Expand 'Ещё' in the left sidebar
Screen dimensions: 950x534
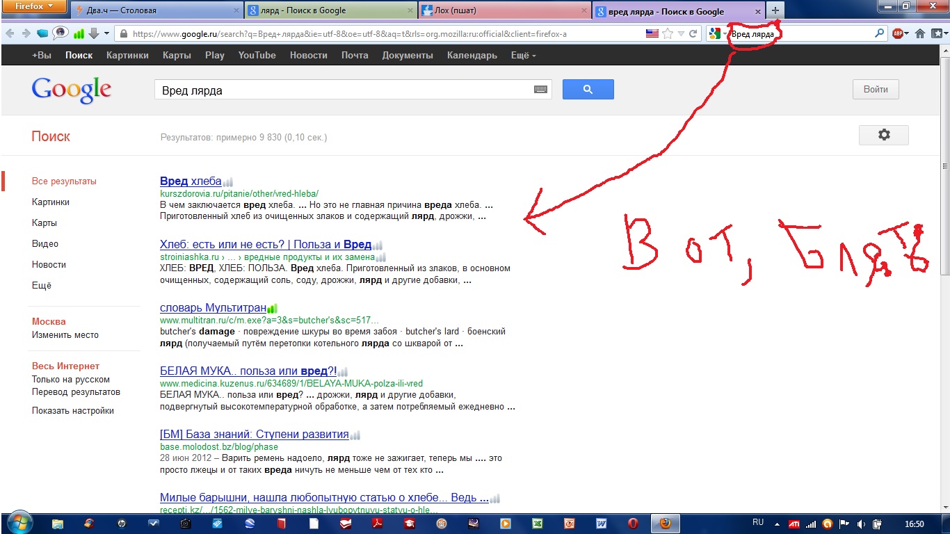pyautogui.click(x=42, y=285)
